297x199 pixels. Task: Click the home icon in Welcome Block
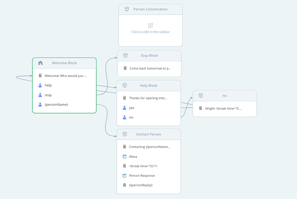(x=40, y=63)
